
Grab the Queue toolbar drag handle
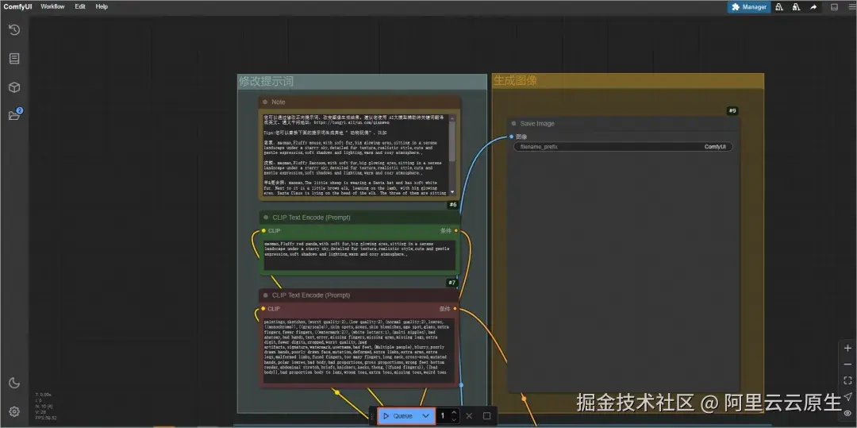coord(372,416)
